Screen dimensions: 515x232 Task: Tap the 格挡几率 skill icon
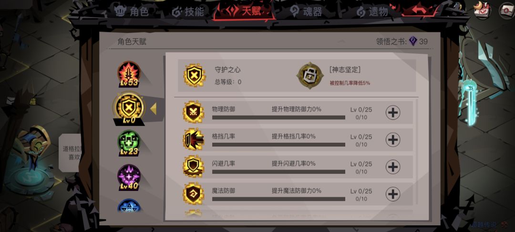193,139
